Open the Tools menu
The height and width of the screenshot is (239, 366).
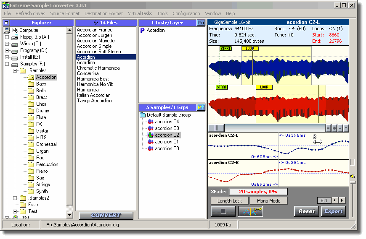(162, 13)
